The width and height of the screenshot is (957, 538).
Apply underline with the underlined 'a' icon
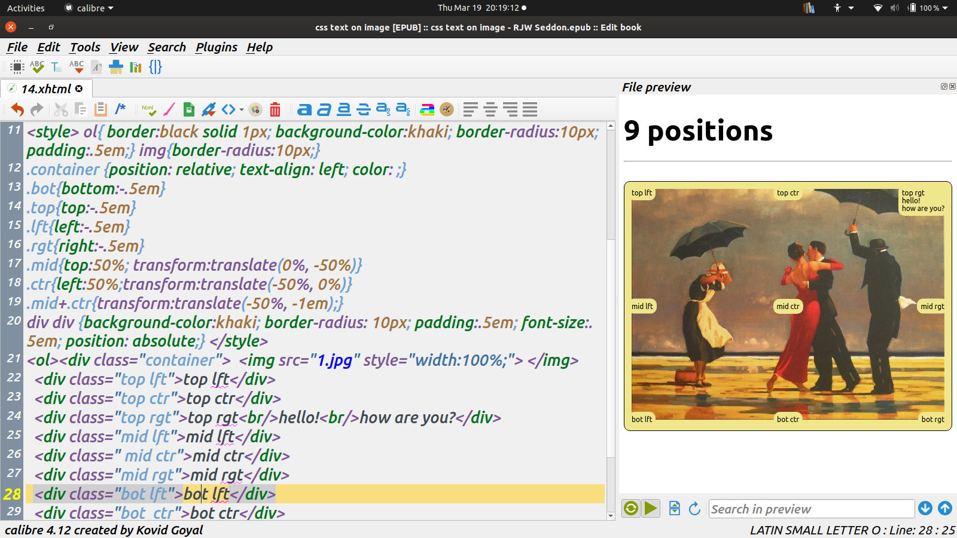(344, 109)
